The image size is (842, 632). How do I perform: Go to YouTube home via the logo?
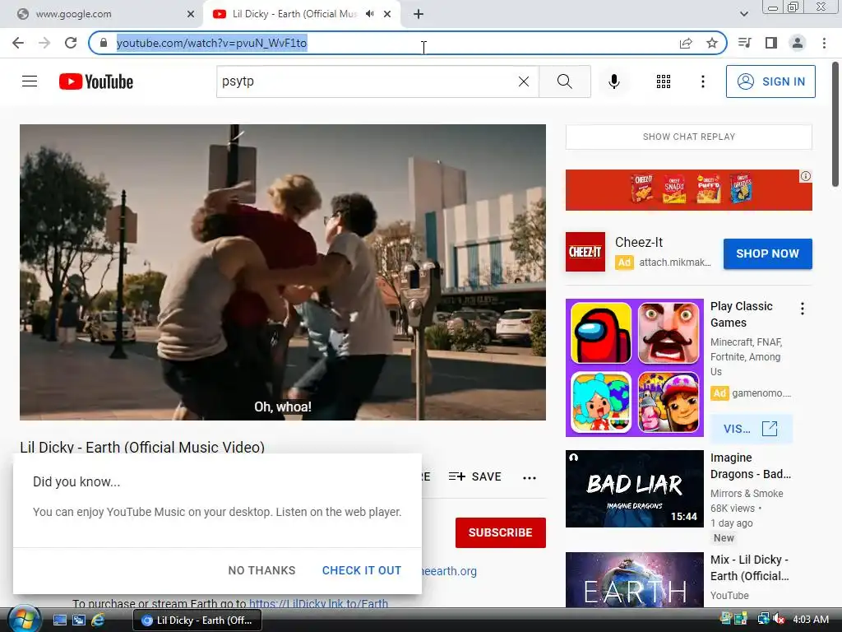tap(96, 81)
